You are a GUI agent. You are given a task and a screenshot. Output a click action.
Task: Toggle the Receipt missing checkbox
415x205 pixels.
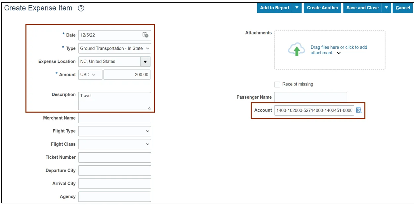coord(277,84)
